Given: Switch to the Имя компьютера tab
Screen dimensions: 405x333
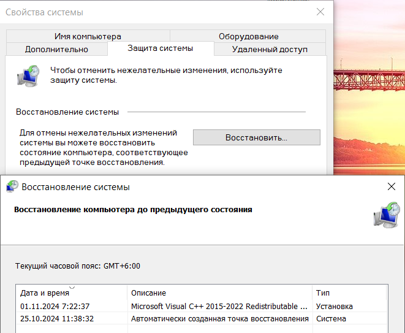Looking at the screenshot, I should click(88, 36).
